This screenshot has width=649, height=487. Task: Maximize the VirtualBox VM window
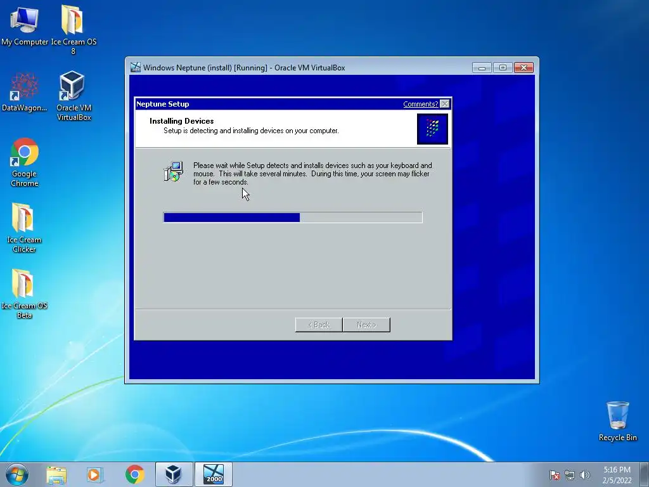tap(503, 67)
